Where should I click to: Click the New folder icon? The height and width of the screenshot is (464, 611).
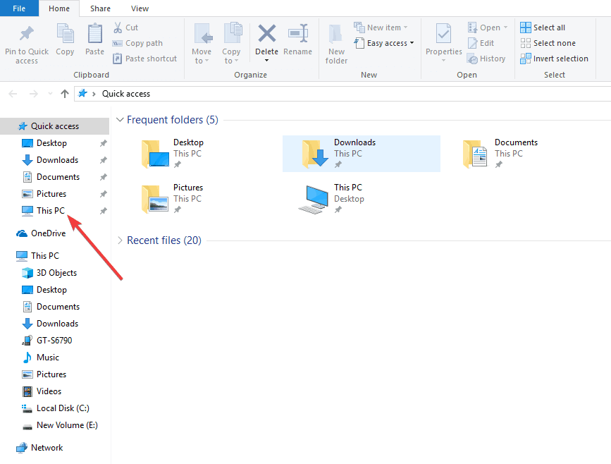(336, 34)
